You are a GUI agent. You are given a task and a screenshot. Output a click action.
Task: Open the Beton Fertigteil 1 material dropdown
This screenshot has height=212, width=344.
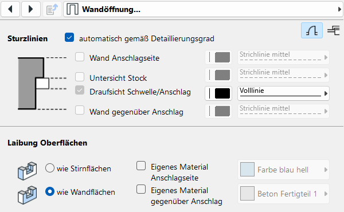283,194
